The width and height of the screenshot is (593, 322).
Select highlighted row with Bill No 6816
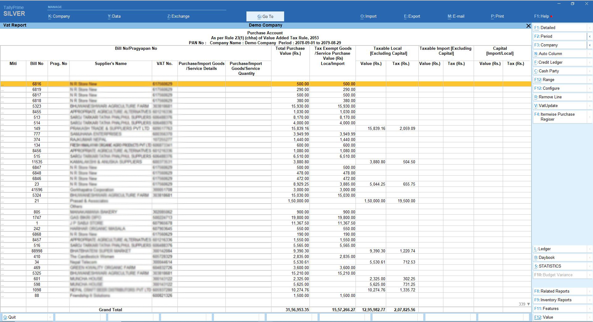(266, 84)
